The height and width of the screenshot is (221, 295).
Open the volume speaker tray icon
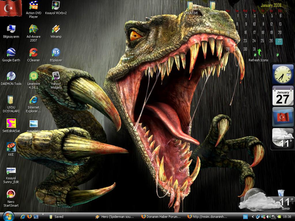pos(268,217)
